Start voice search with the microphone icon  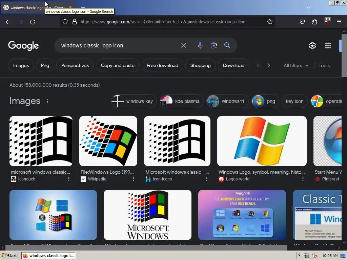tap(200, 45)
